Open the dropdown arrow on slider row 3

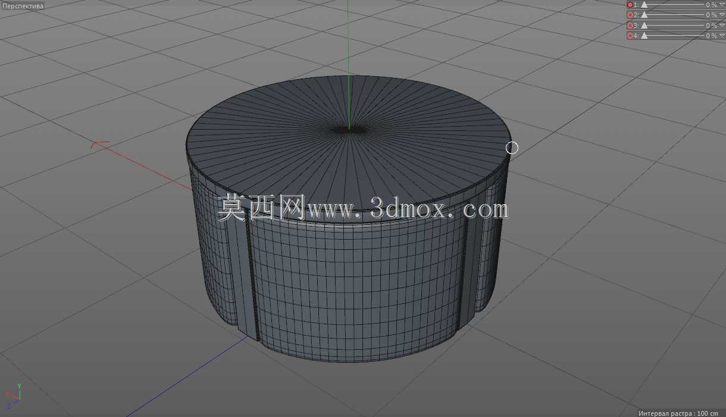coord(722,26)
